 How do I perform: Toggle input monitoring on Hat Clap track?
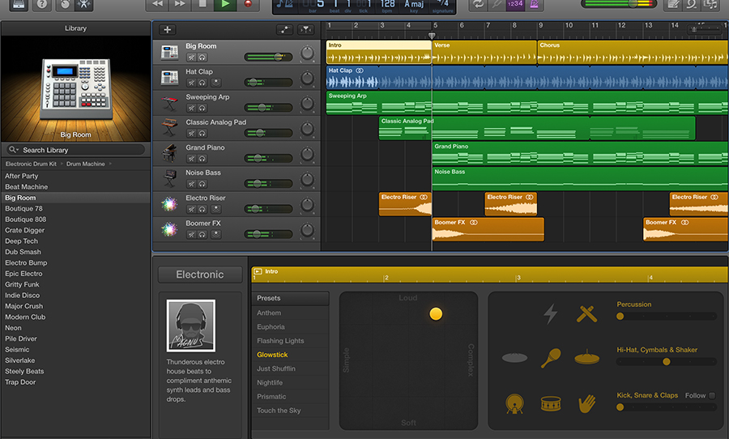tap(215, 83)
